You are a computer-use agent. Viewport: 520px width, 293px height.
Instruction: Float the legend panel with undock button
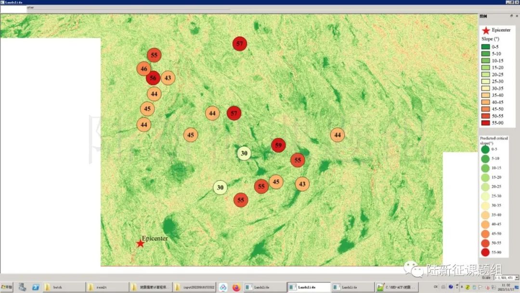[x=511, y=16]
